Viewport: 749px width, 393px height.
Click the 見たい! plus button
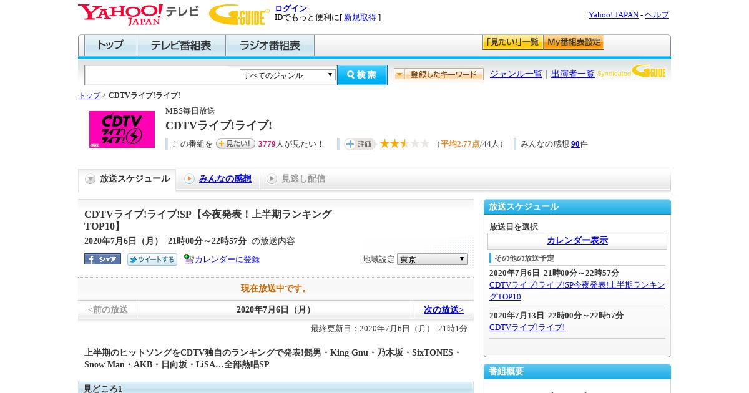(235, 143)
